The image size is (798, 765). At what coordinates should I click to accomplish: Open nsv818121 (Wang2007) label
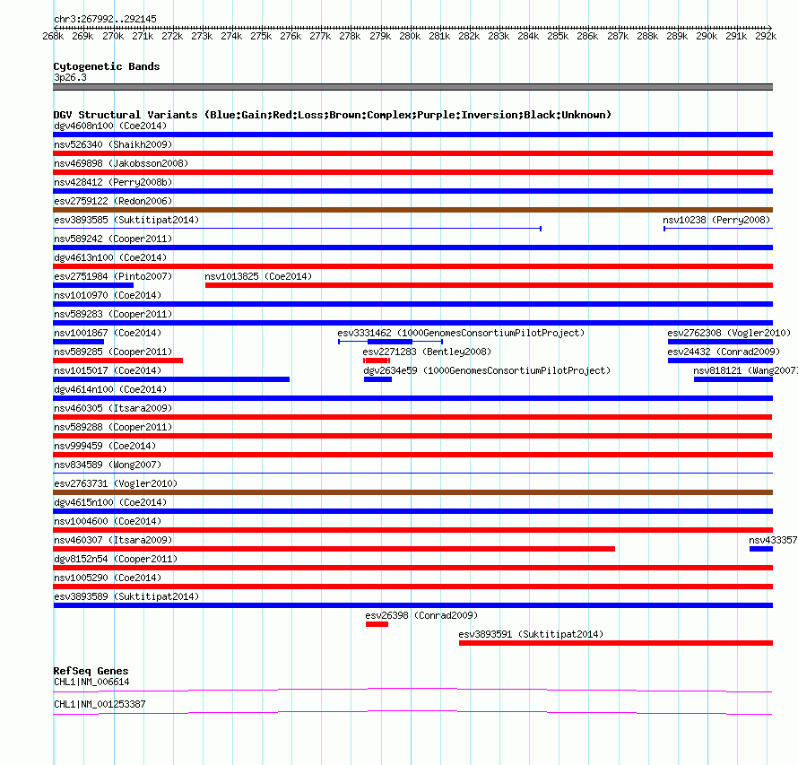point(746,370)
